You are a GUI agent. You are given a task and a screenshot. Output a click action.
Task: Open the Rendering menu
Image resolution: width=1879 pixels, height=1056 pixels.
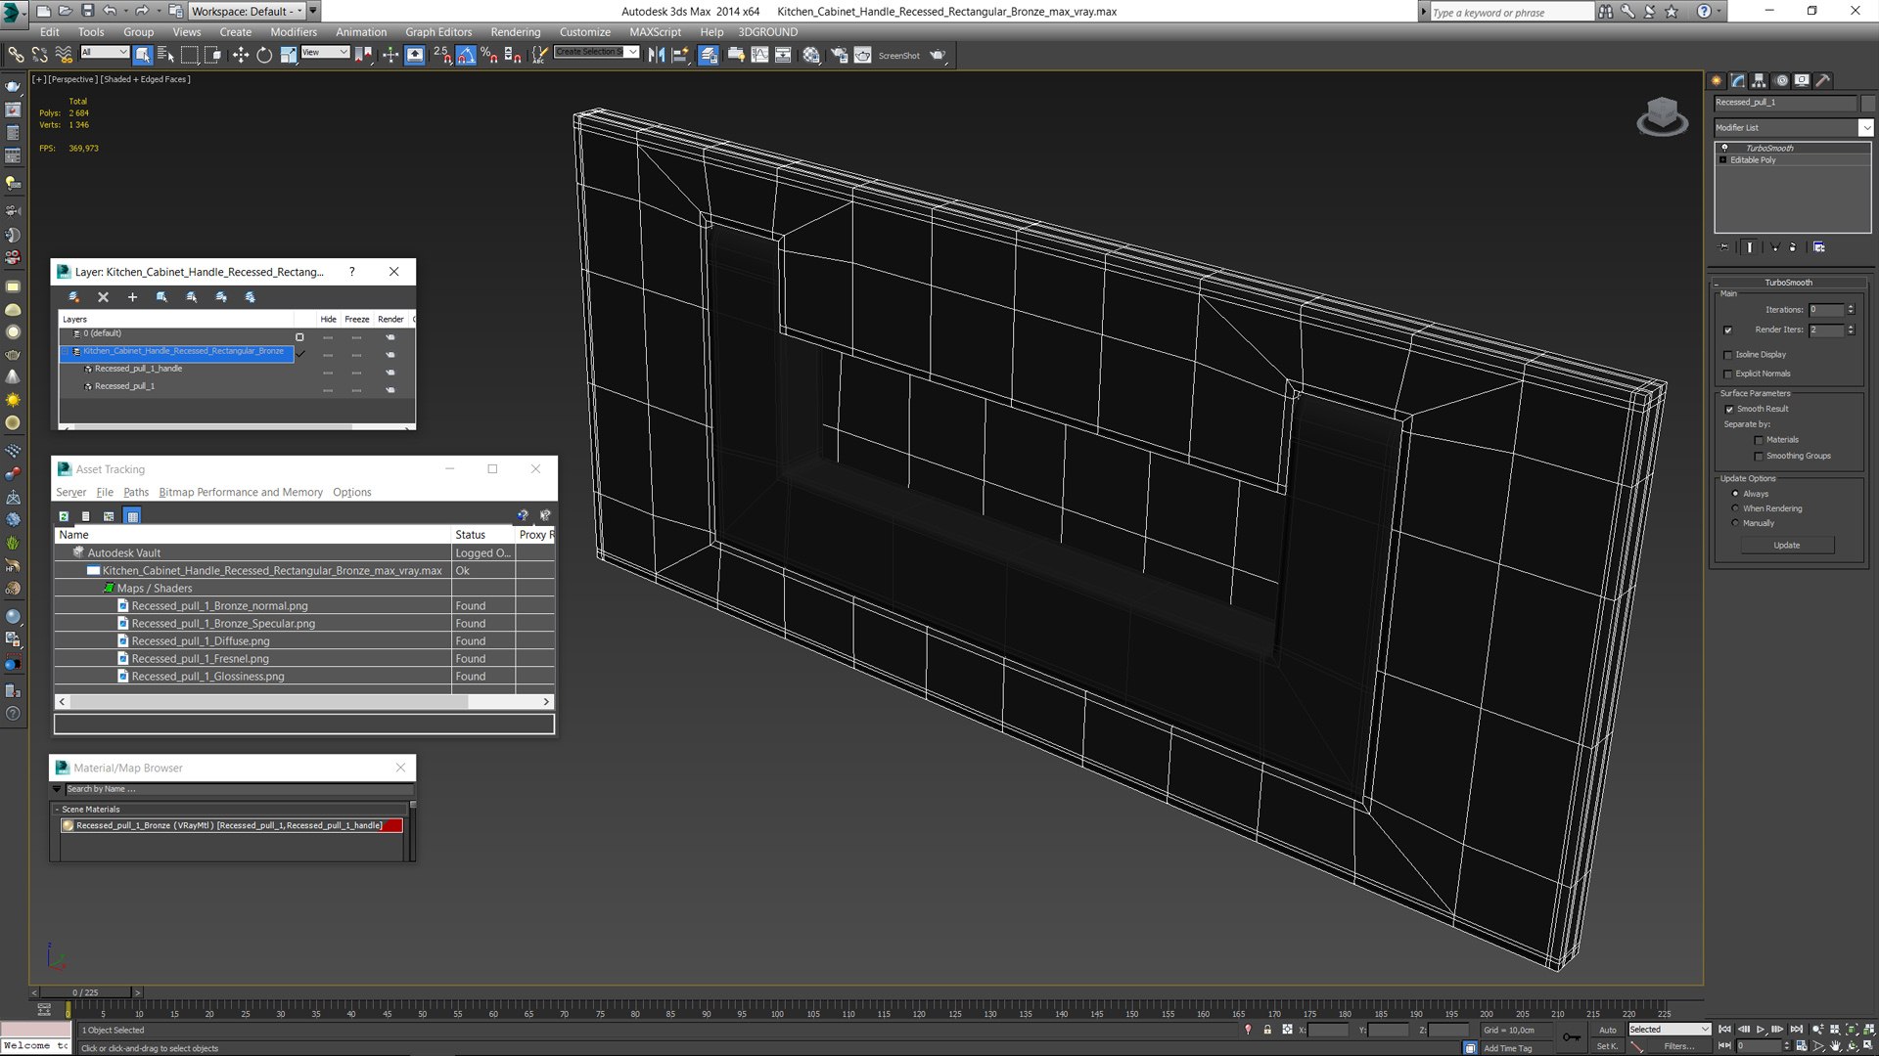coord(515,32)
